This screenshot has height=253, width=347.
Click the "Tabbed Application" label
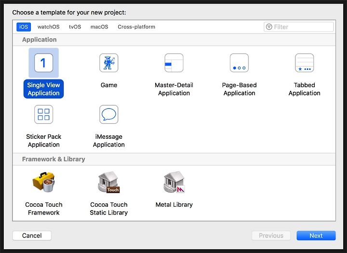304,89
